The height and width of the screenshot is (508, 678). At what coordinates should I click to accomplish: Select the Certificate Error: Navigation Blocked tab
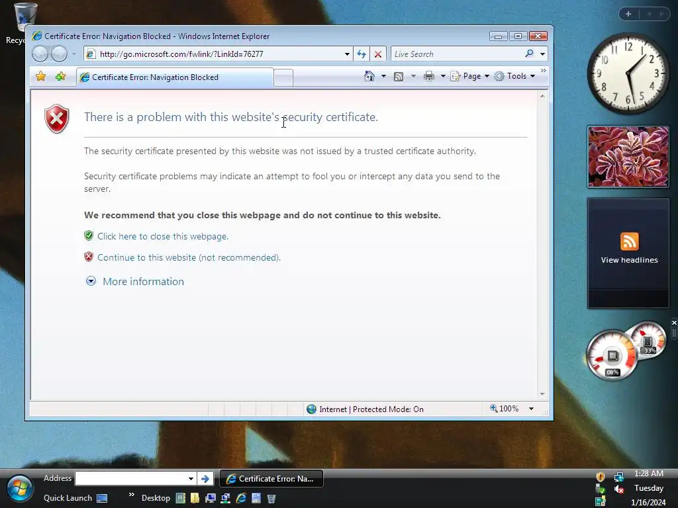175,77
